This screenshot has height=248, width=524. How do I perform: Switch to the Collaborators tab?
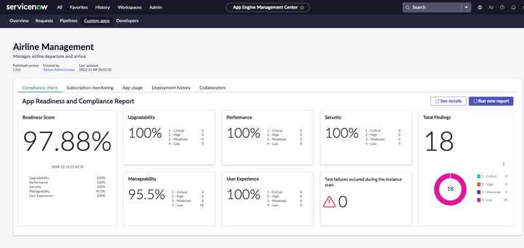click(212, 88)
